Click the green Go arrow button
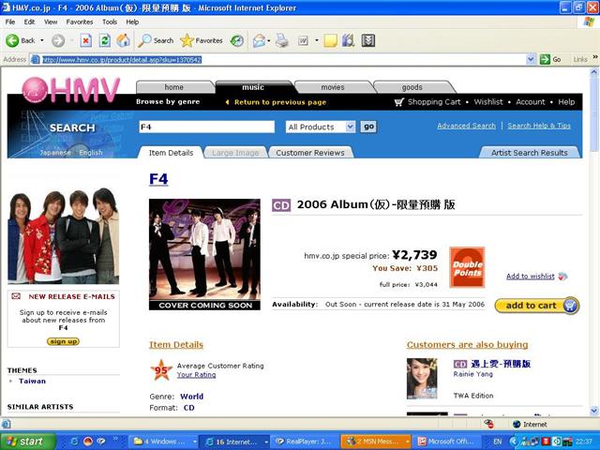 545,59
